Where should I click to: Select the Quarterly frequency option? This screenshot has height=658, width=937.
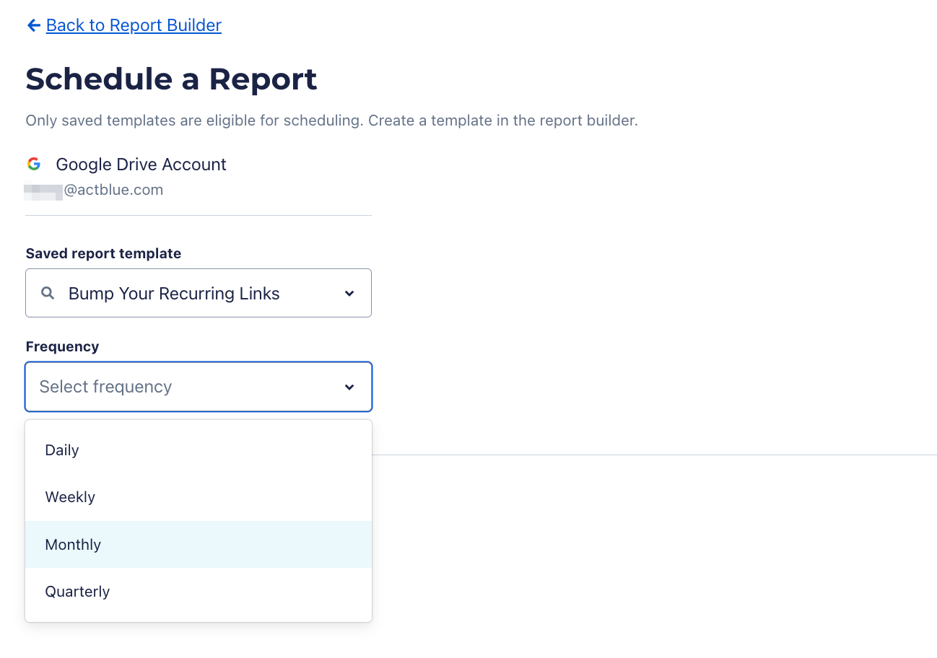pos(77,592)
